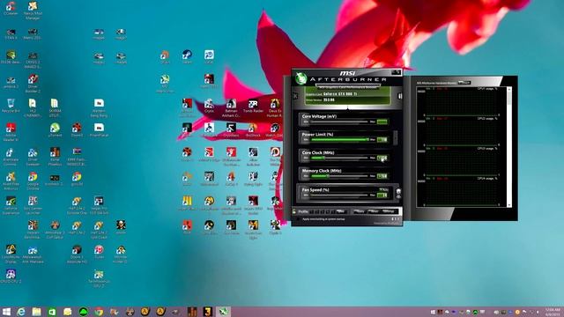Select the Adobe Reader desktop icon
The width and height of the screenshot is (564, 317).
click(x=11, y=132)
